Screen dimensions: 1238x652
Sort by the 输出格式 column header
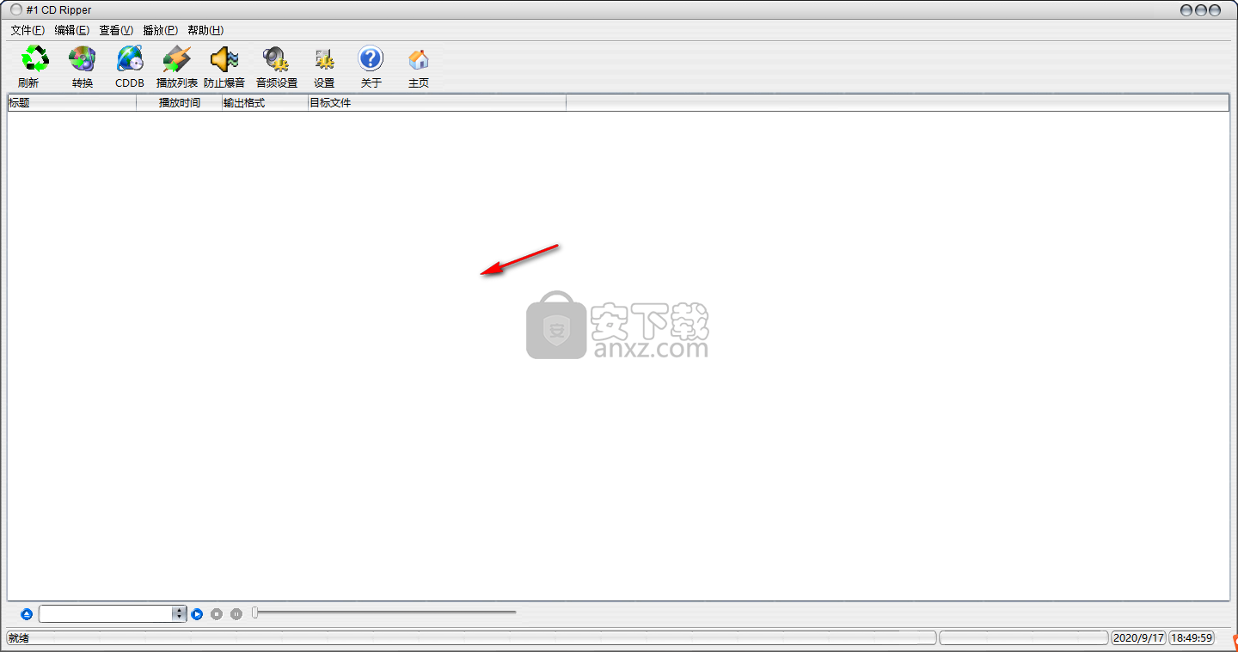coord(266,103)
